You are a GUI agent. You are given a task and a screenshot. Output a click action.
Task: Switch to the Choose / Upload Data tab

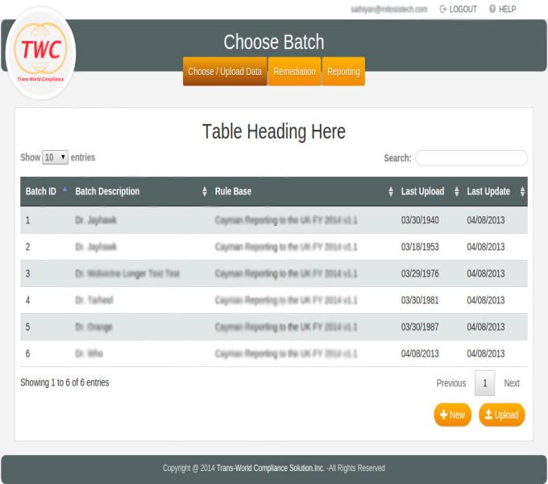tap(225, 72)
